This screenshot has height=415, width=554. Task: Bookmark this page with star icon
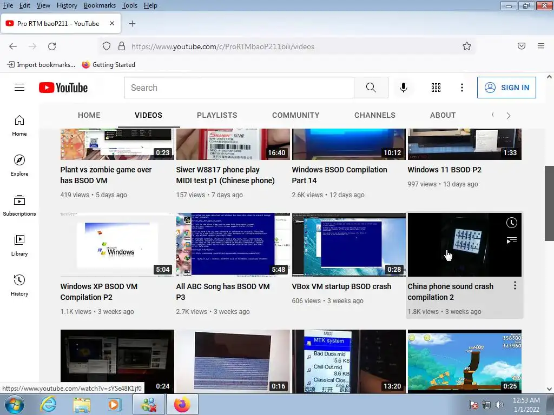pos(467,46)
